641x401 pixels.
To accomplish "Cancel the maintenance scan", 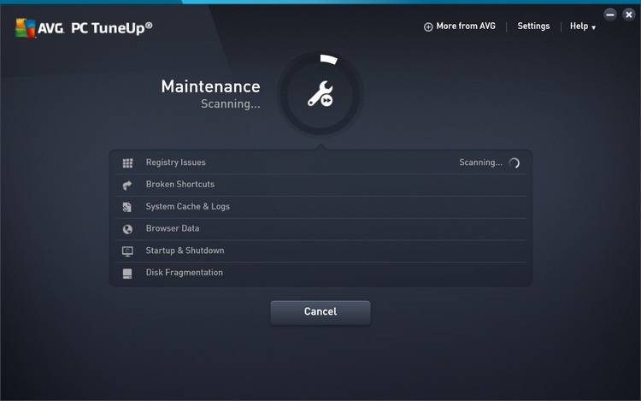I will [x=320, y=312].
